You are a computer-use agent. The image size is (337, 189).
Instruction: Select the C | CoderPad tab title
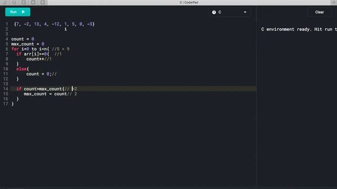coord(189,3)
